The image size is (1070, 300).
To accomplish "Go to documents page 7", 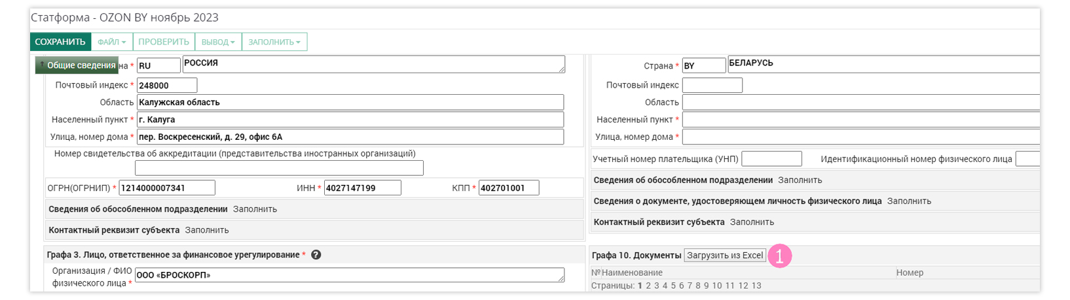I will [690, 286].
